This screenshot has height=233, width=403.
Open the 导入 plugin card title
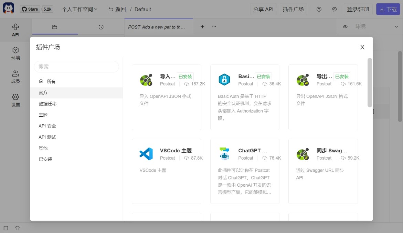click(x=168, y=77)
